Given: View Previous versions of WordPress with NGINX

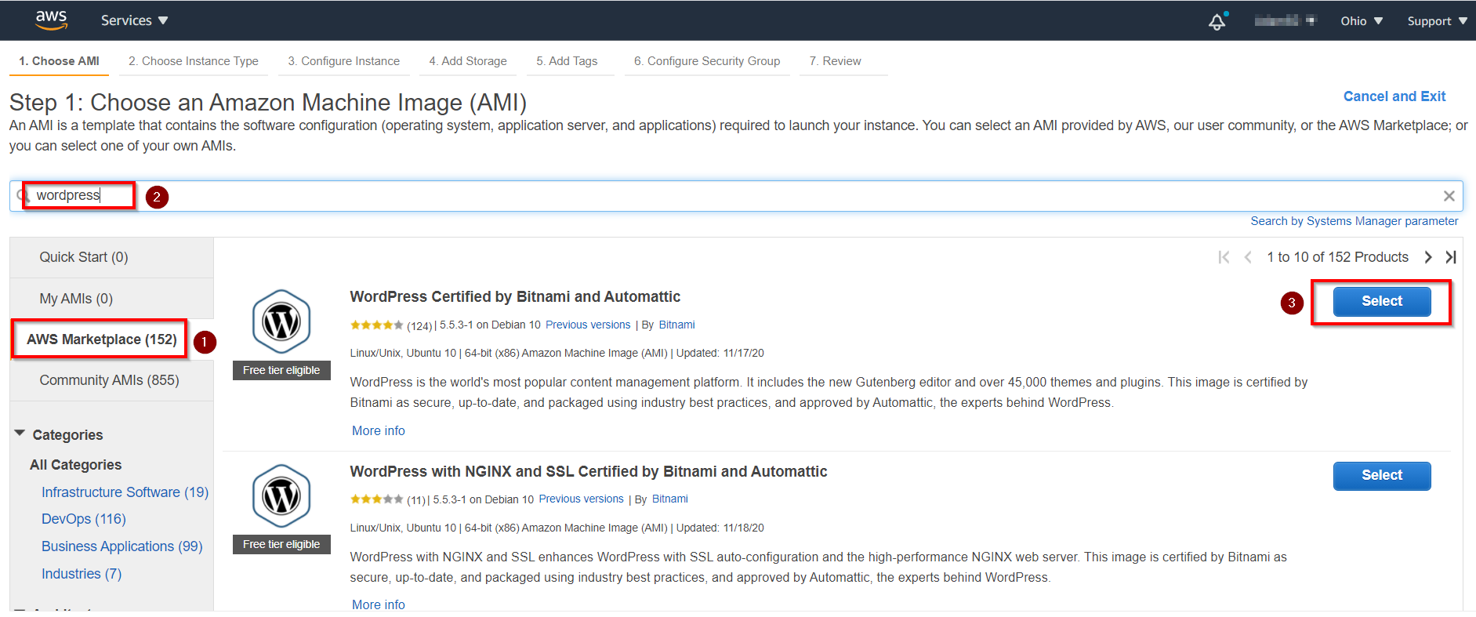Looking at the screenshot, I should coord(582,499).
